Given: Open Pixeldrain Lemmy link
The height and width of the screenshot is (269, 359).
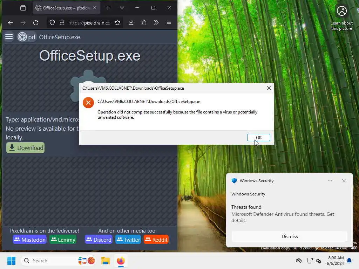Looking at the screenshot, I should coord(63,240).
